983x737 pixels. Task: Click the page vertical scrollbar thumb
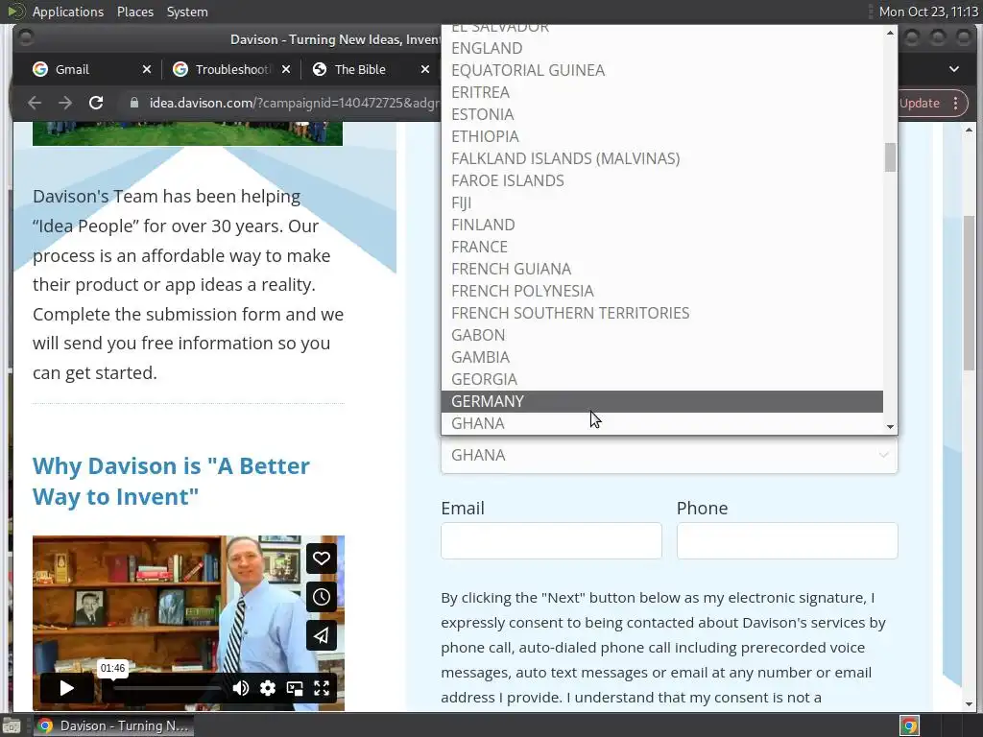pyautogui.click(x=970, y=294)
